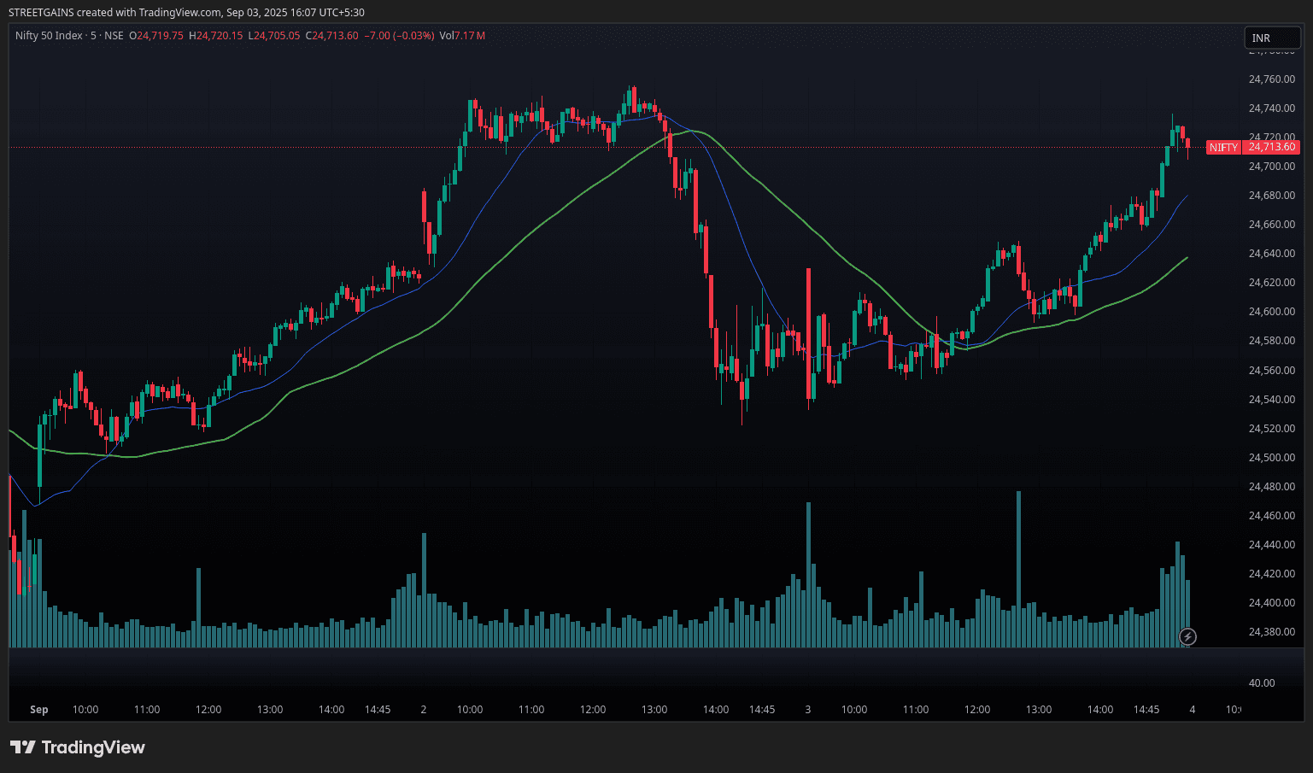
Task: Click the 24,500.00 price scale label
Action: click(1271, 458)
